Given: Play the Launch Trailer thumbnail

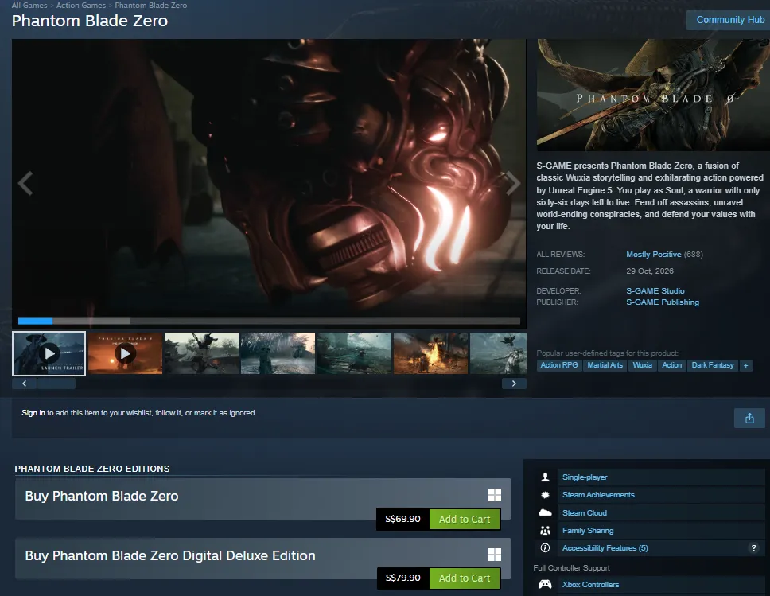Looking at the screenshot, I should pyautogui.click(x=49, y=353).
